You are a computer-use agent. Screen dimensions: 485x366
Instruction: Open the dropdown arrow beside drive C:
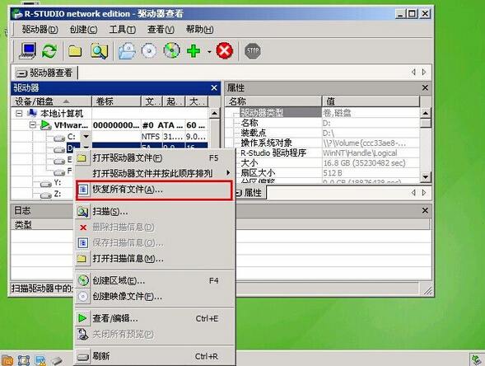coord(86,136)
